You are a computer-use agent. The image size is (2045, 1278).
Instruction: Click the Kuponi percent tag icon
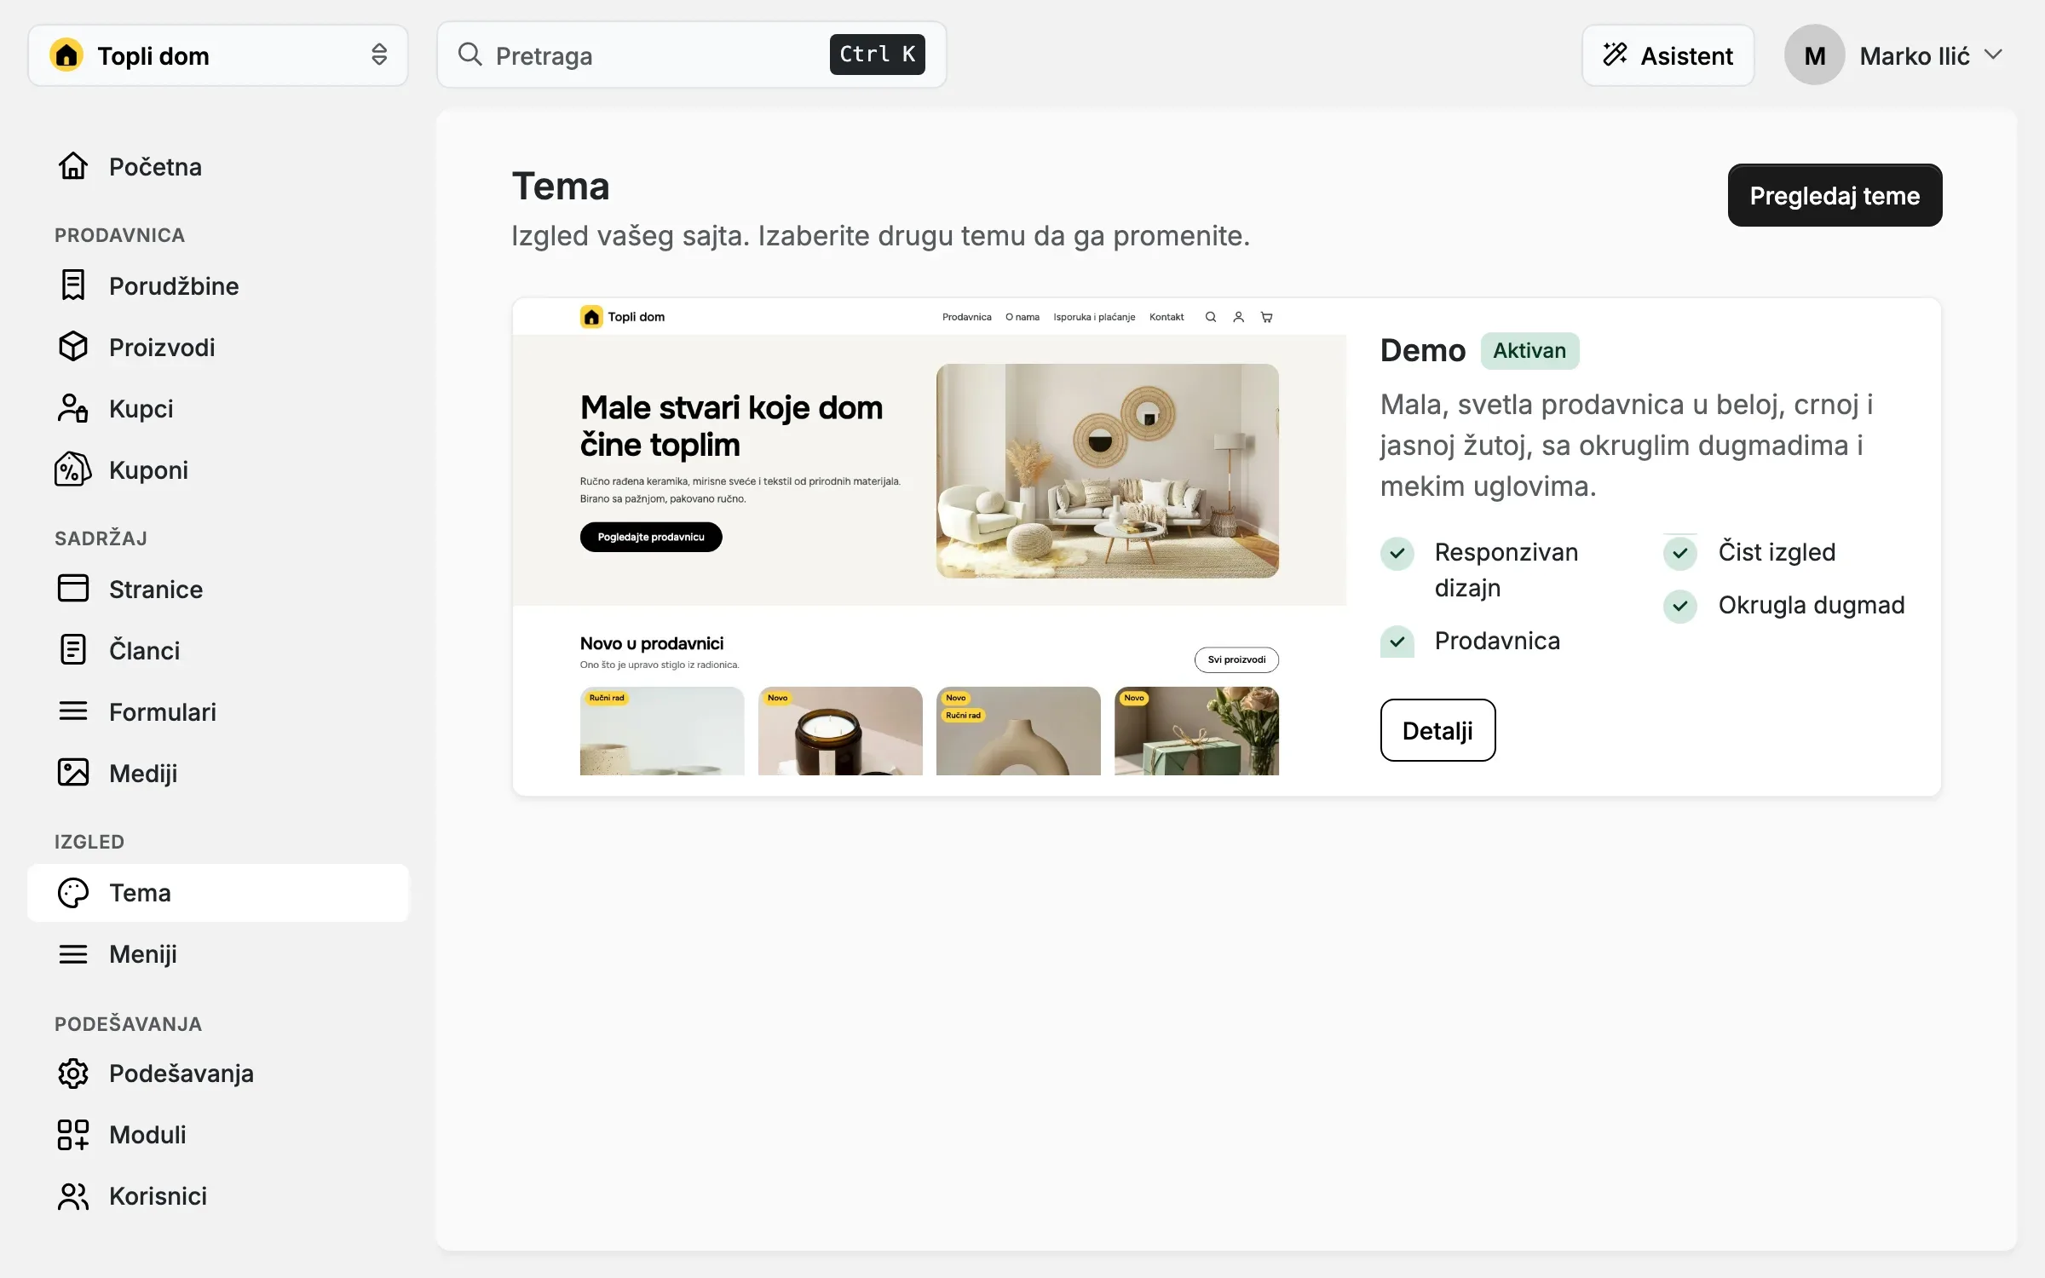pos(73,469)
